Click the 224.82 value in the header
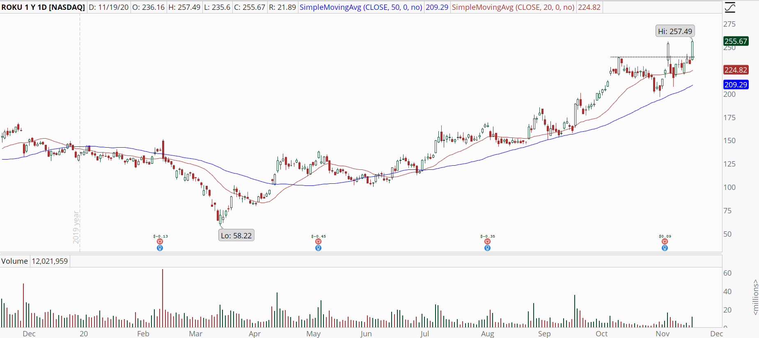Image resolution: width=759 pixels, height=338 pixels. point(589,7)
